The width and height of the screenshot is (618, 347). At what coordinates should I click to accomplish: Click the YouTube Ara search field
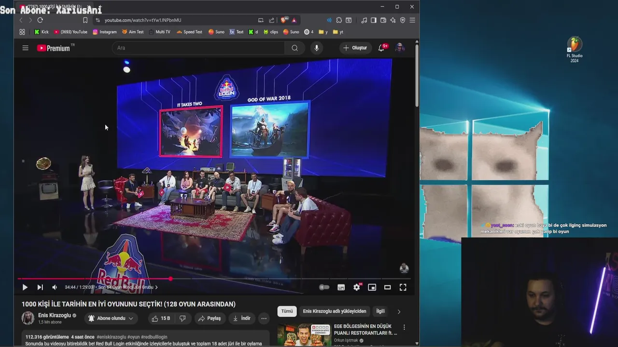pyautogui.click(x=198, y=48)
